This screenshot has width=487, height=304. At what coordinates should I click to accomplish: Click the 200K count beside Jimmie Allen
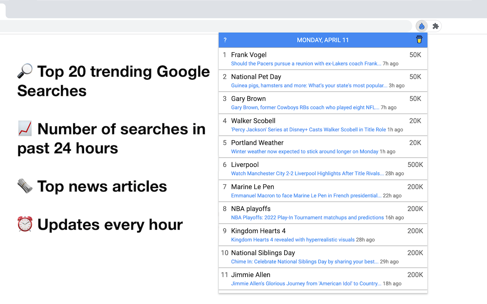[x=415, y=275]
